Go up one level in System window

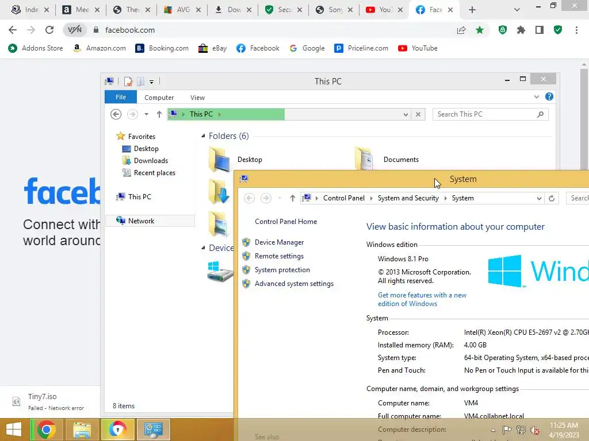[x=293, y=198]
